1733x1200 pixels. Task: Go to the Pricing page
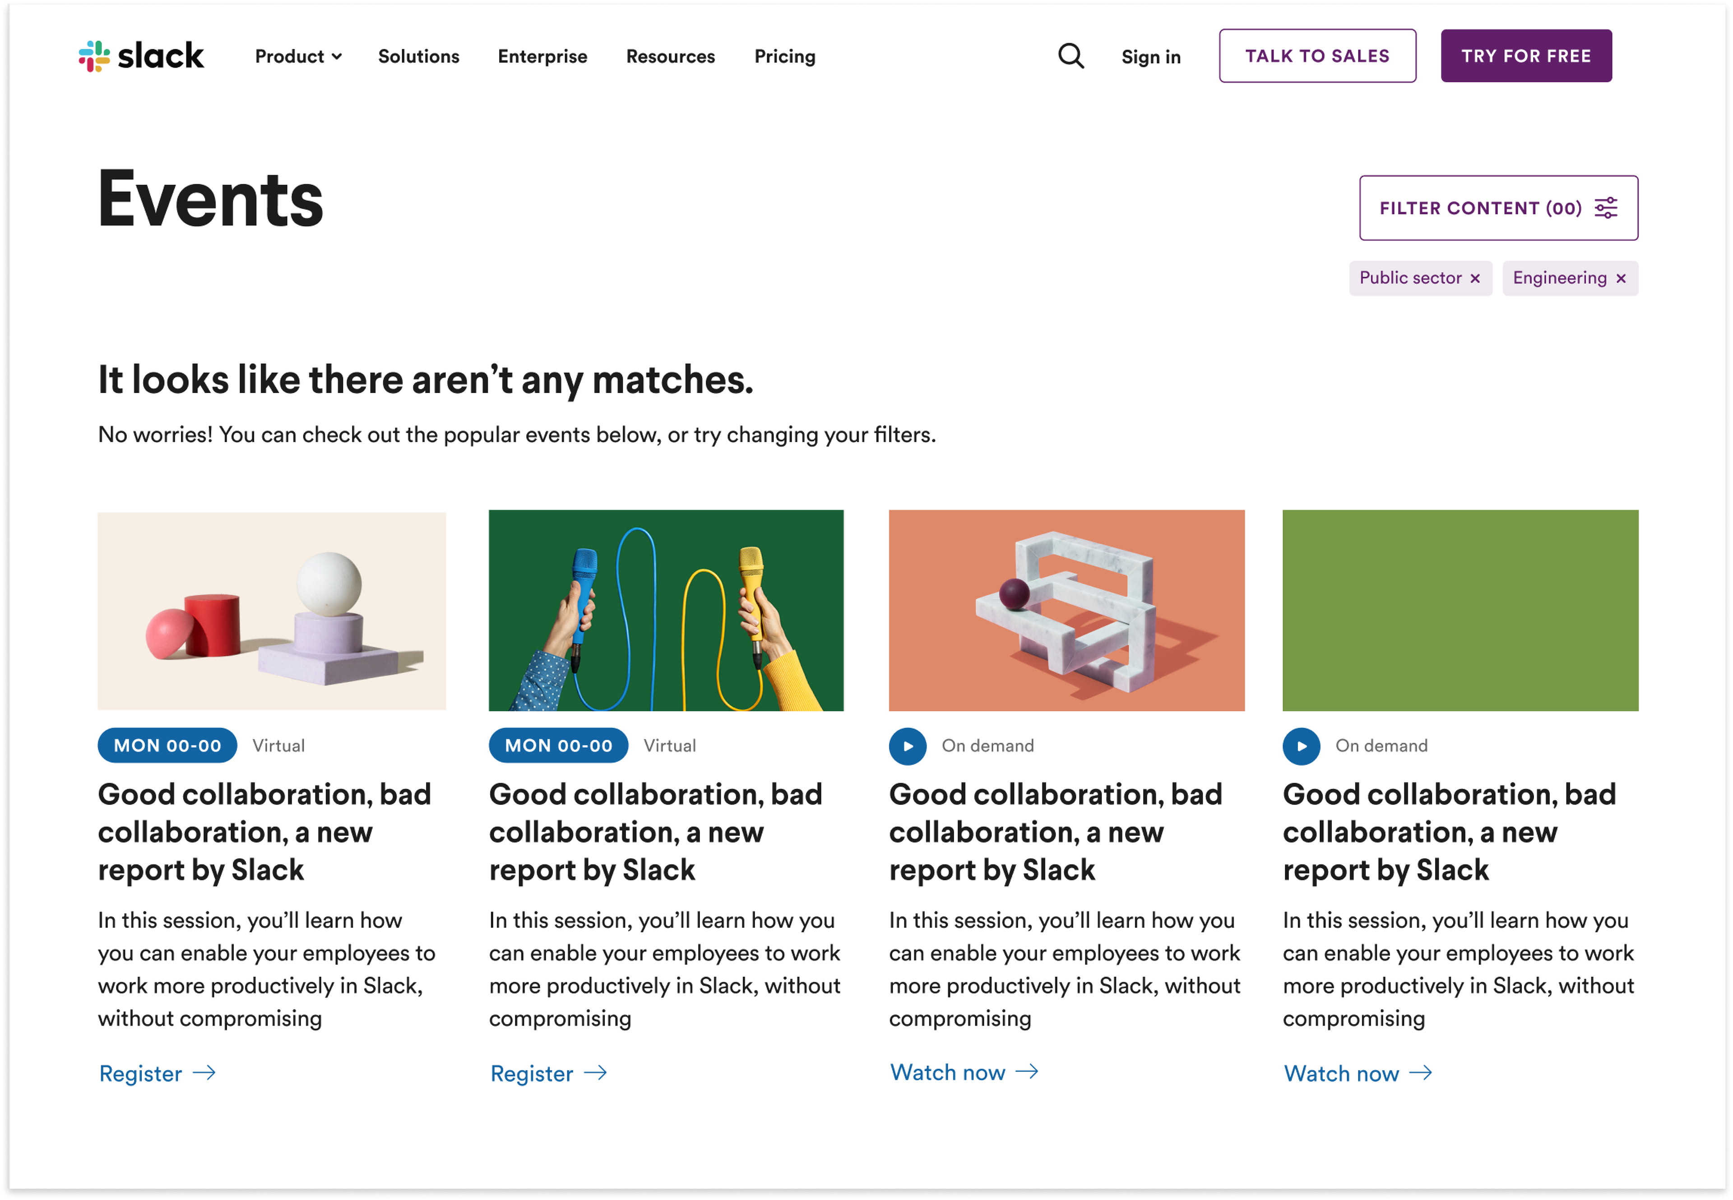pyautogui.click(x=785, y=56)
